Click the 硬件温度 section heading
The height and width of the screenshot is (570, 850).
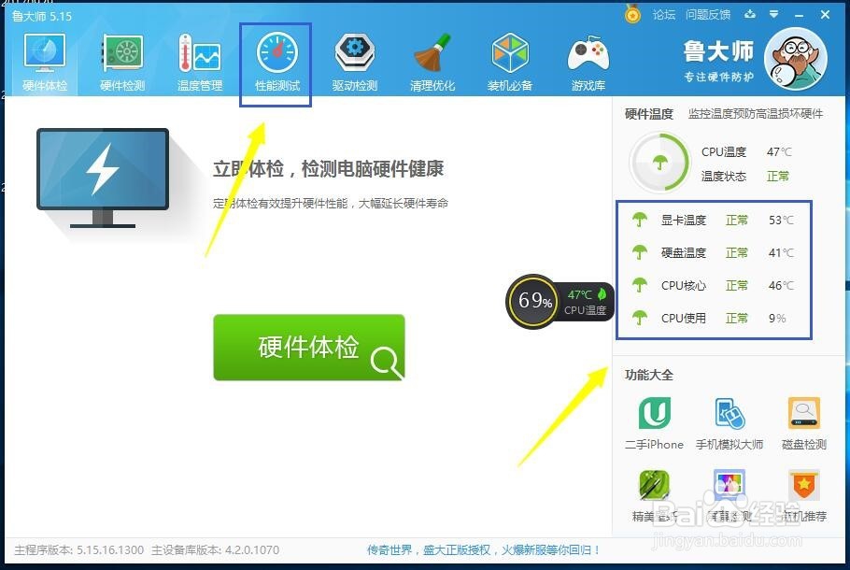pos(649,114)
